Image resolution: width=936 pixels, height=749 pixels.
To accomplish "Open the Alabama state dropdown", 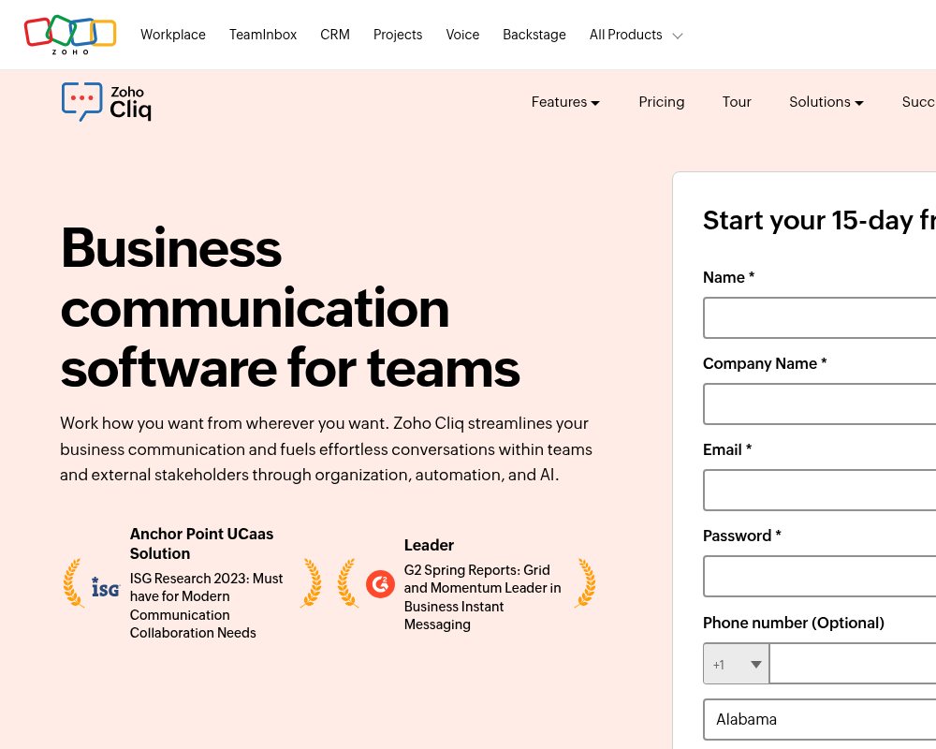I will (x=820, y=719).
